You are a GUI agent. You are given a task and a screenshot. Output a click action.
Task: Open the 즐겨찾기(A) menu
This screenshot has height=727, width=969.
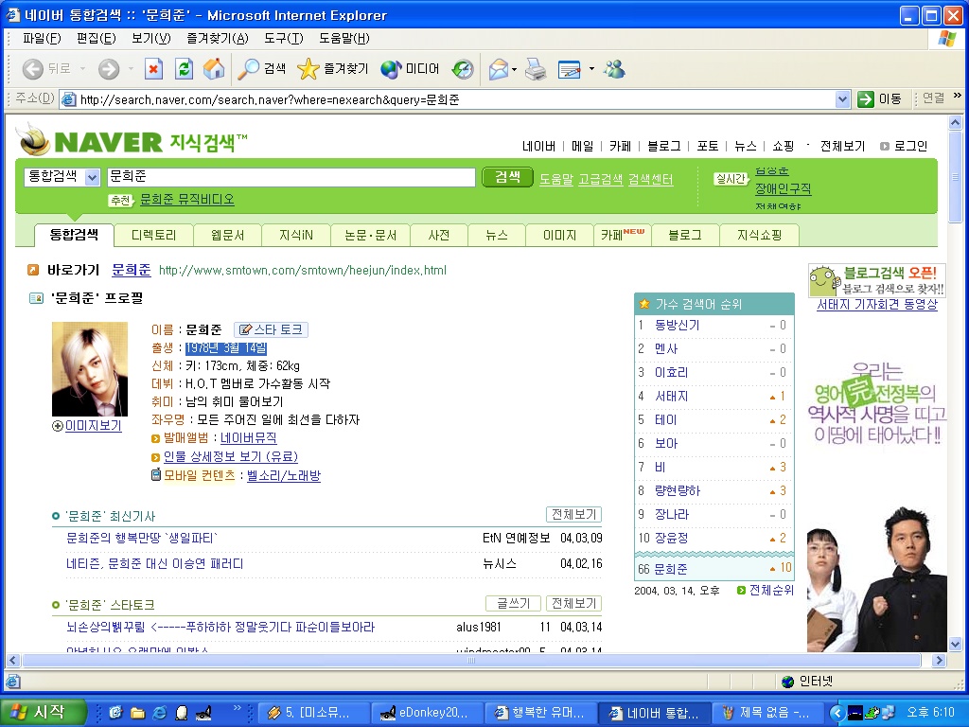218,38
